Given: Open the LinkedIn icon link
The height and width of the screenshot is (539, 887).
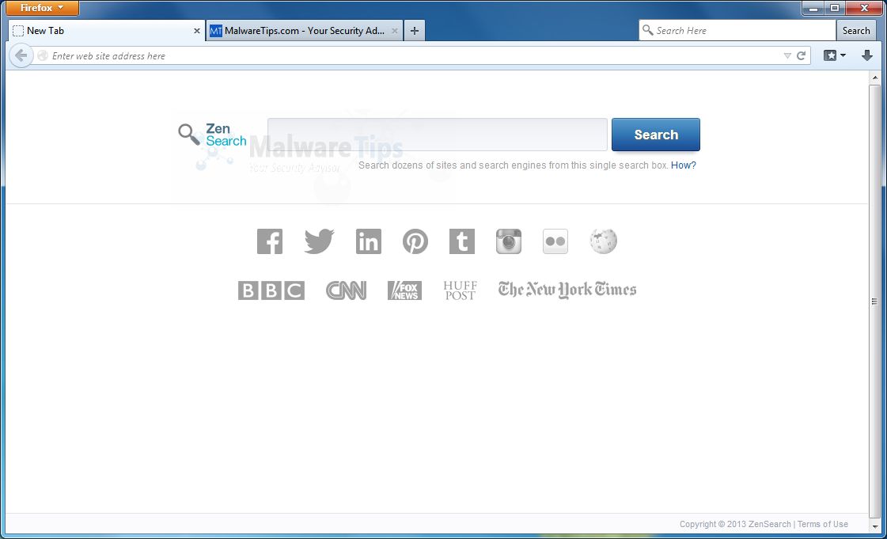Looking at the screenshot, I should (x=368, y=241).
